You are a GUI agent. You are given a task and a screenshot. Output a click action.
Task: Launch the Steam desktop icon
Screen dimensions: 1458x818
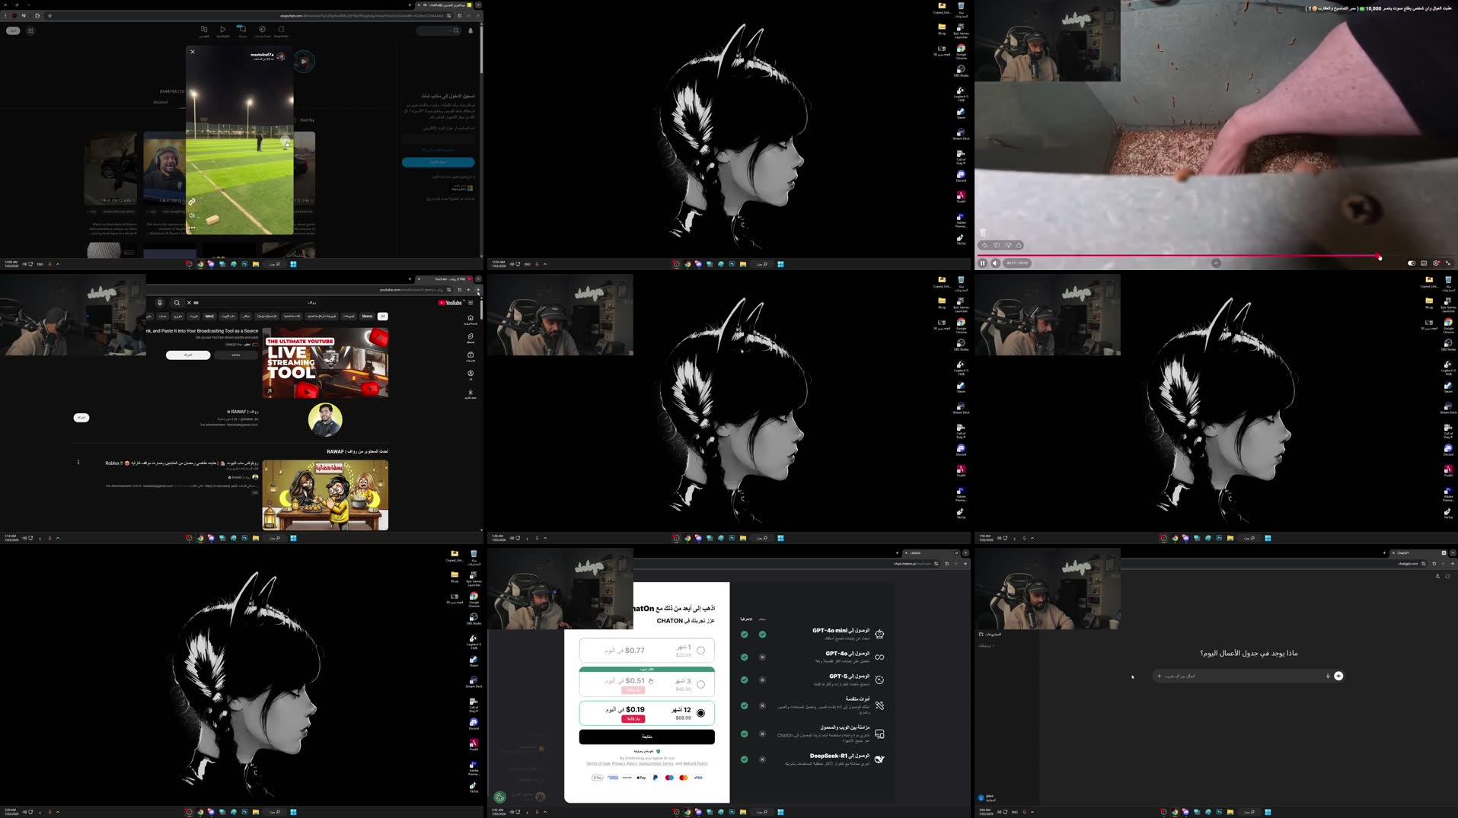(x=961, y=113)
